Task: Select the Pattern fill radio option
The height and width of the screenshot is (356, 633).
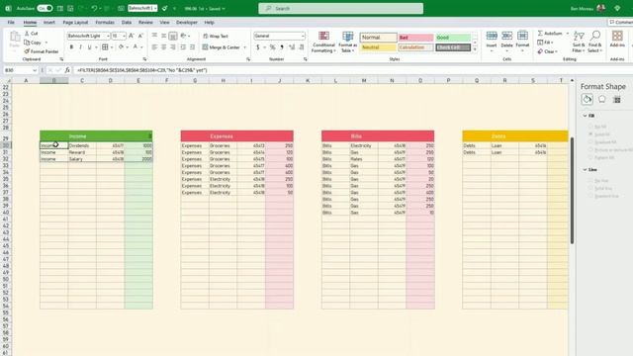Action: coord(590,157)
